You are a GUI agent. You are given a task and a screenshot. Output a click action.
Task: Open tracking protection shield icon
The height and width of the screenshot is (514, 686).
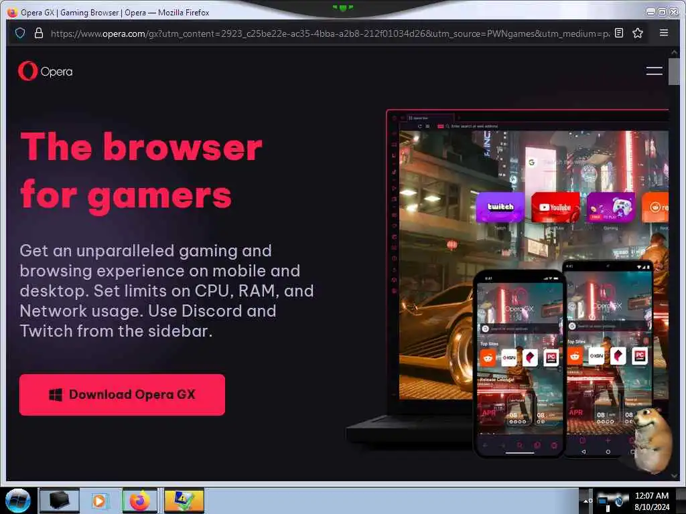click(20, 33)
